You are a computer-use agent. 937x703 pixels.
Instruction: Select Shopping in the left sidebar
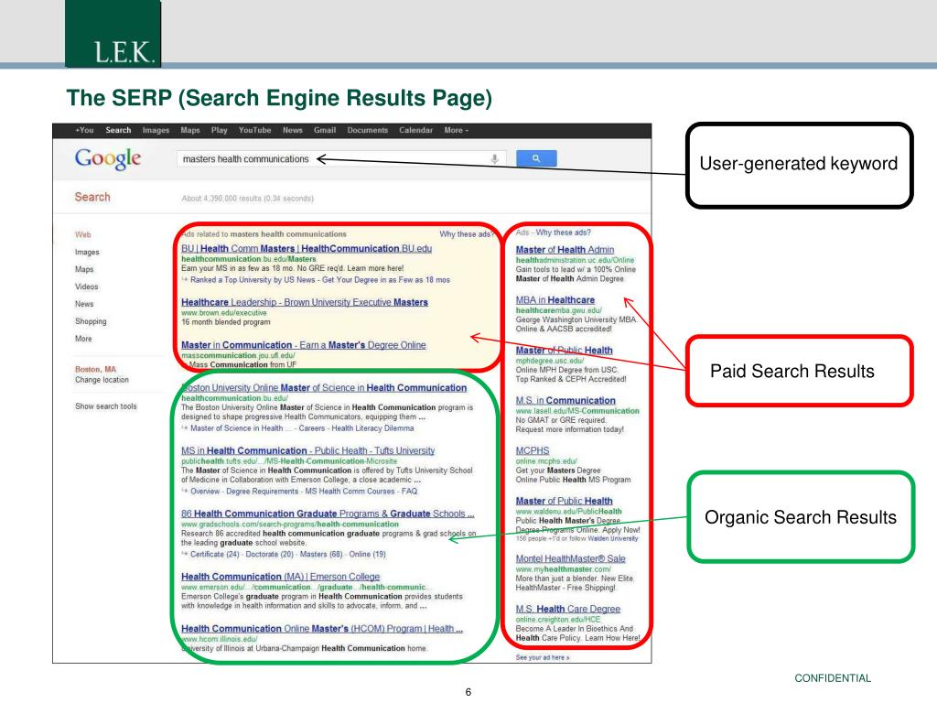pos(91,321)
